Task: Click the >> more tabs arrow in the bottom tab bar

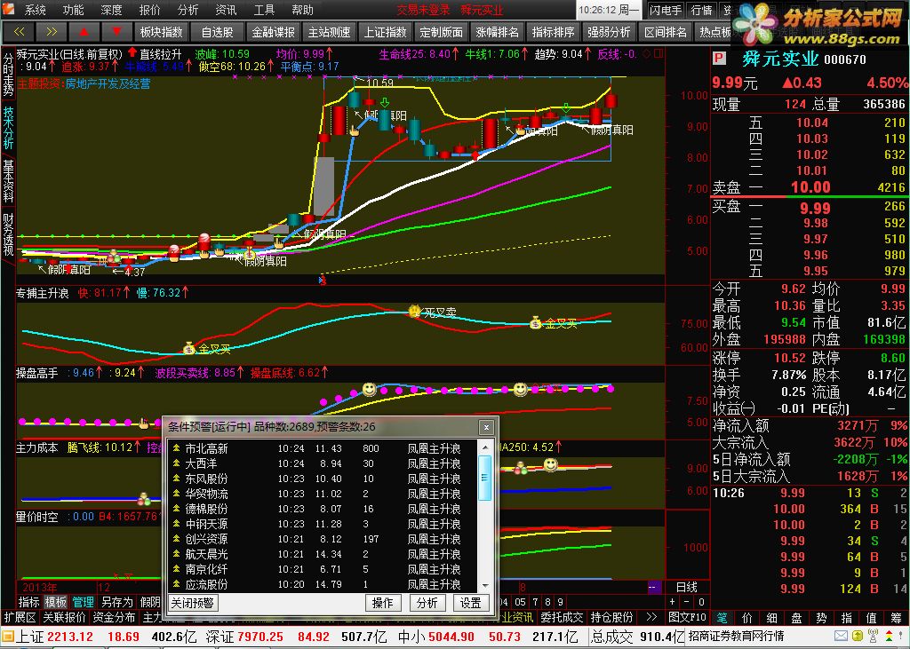Action: [651, 617]
